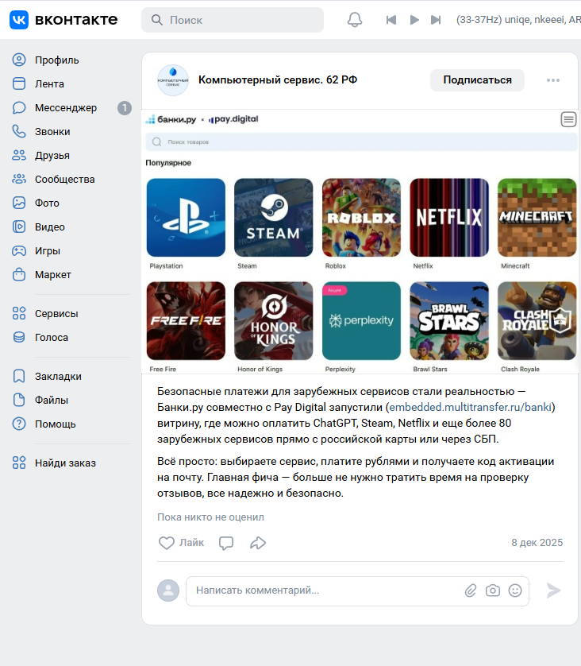581x666 pixels.
Task: Click the Сервисы grid icon
Action: tap(19, 313)
